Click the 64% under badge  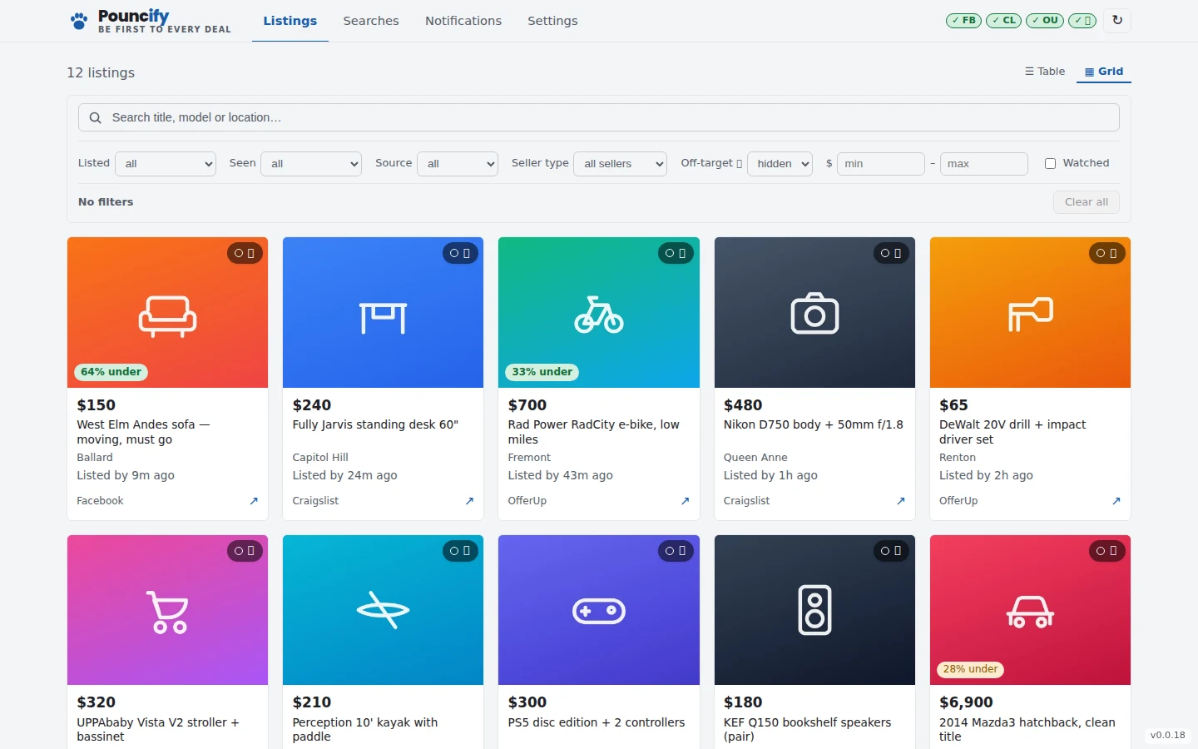click(111, 372)
